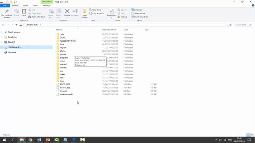Select the unlaunch.nds file
The width and height of the screenshot is (255, 143).
(66, 95)
